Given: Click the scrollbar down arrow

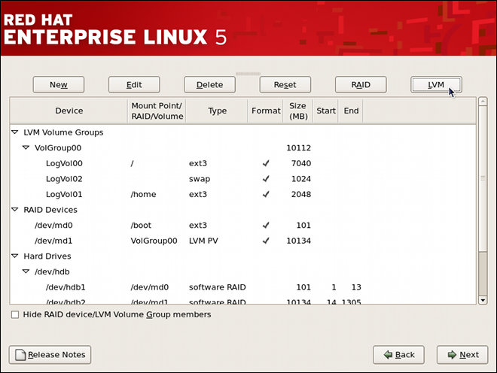Looking at the screenshot, I should point(483,300).
